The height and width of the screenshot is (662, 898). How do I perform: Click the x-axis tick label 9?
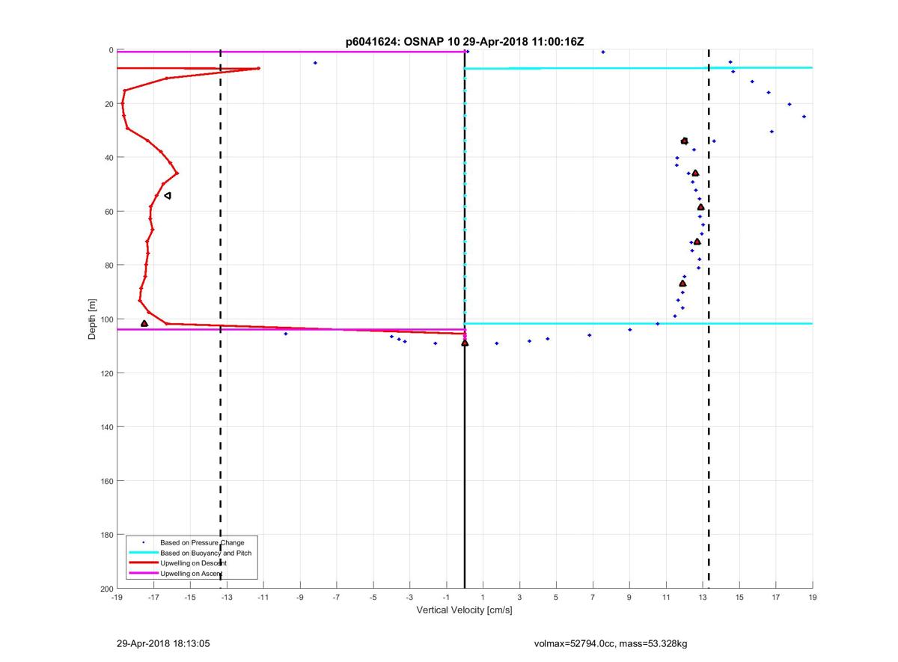629,598
